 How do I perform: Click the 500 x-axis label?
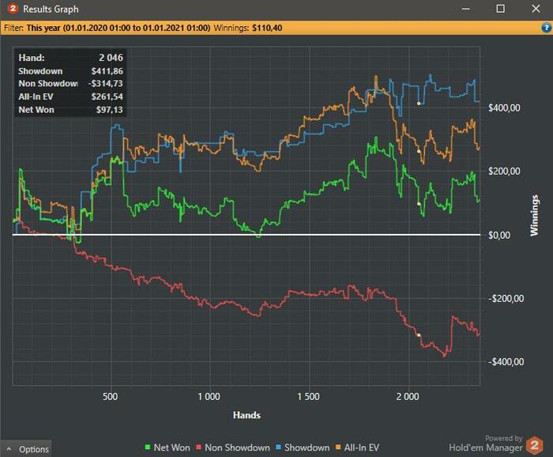point(110,397)
